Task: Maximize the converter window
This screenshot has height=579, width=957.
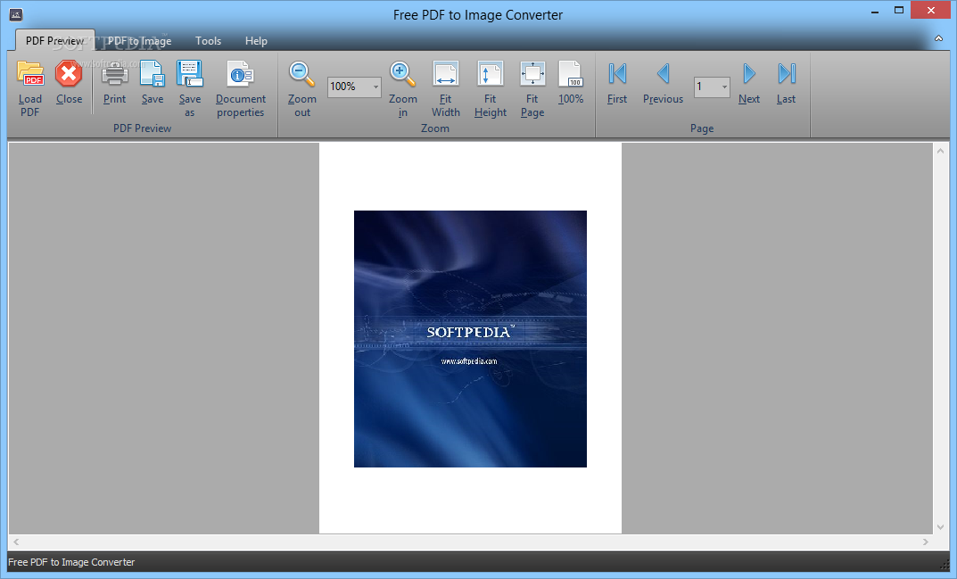Action: point(898,11)
